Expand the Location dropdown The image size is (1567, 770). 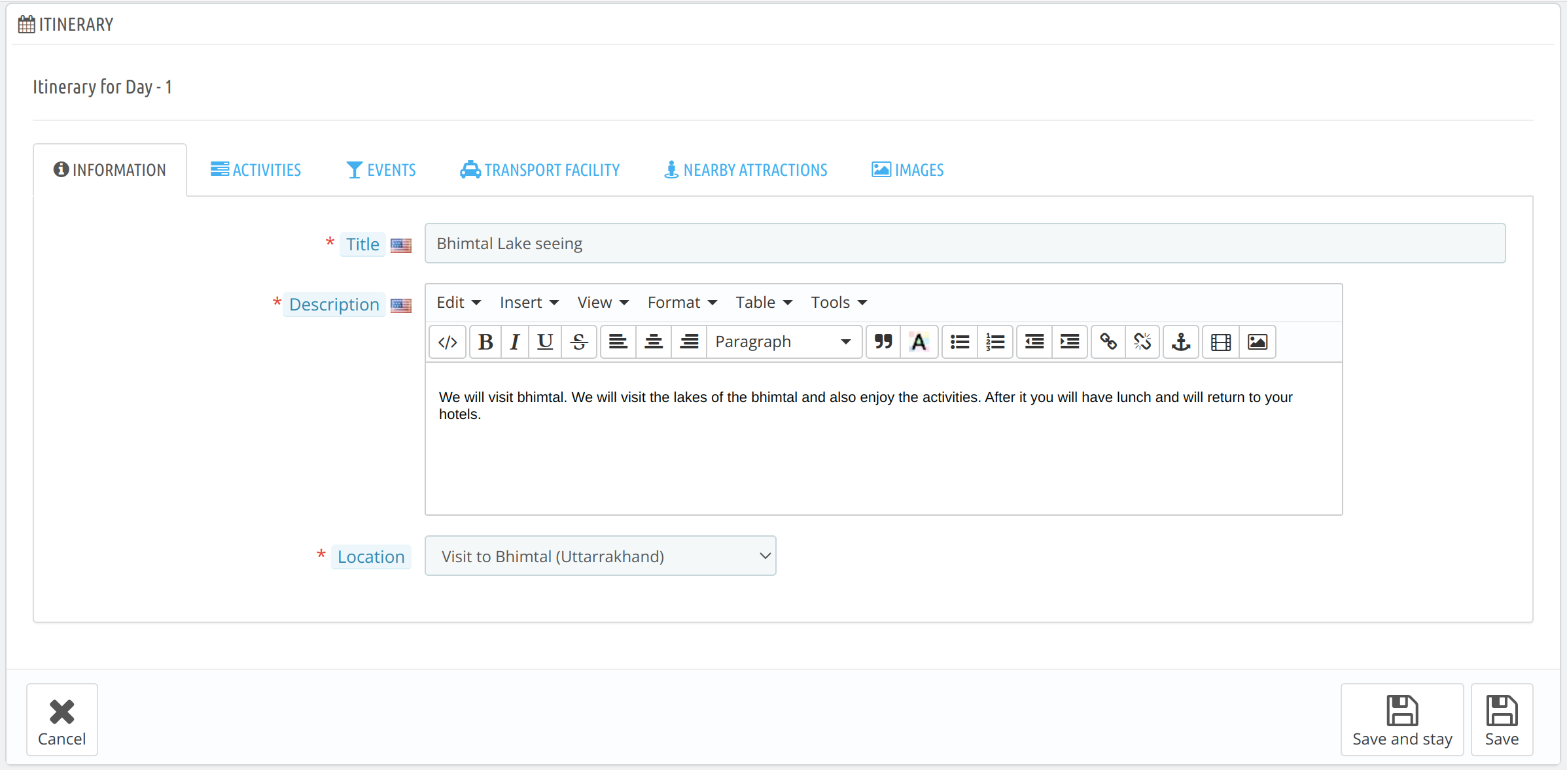[601, 556]
